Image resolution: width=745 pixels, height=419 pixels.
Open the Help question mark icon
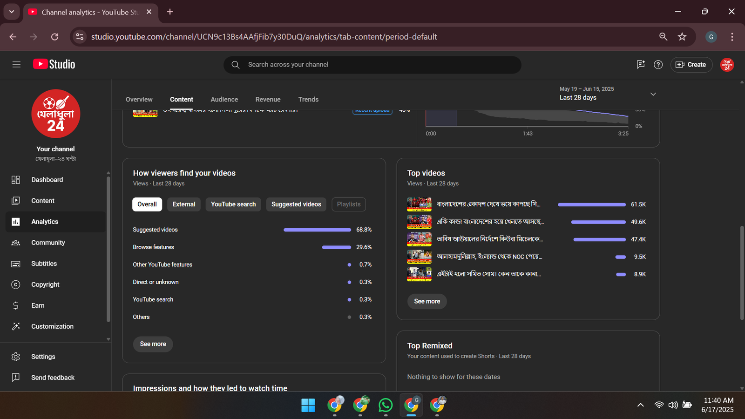coord(658,65)
